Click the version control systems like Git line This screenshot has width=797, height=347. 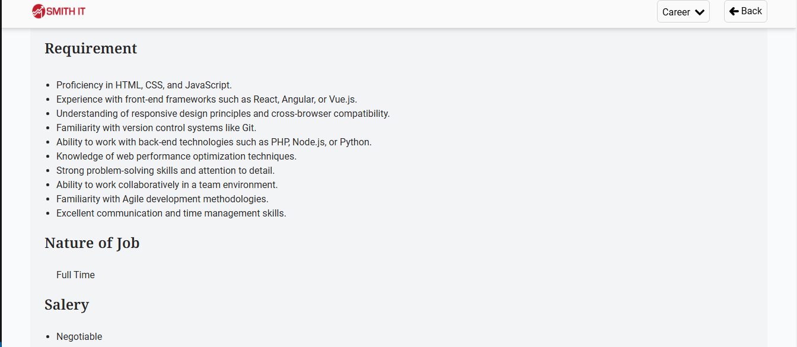click(156, 128)
